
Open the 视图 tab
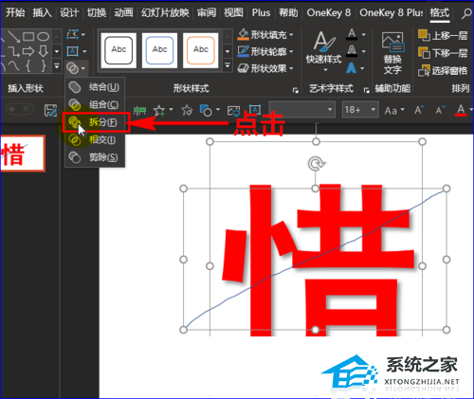coord(233,12)
